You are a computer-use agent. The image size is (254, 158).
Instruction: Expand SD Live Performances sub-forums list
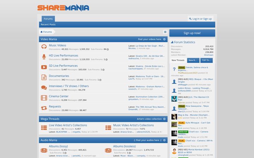tap(103, 70)
